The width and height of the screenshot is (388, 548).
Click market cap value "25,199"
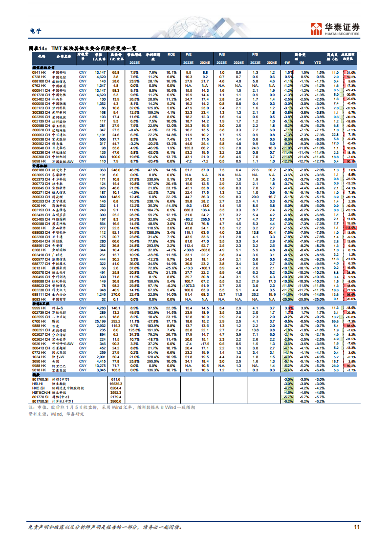pyautogui.click(x=100, y=322)
